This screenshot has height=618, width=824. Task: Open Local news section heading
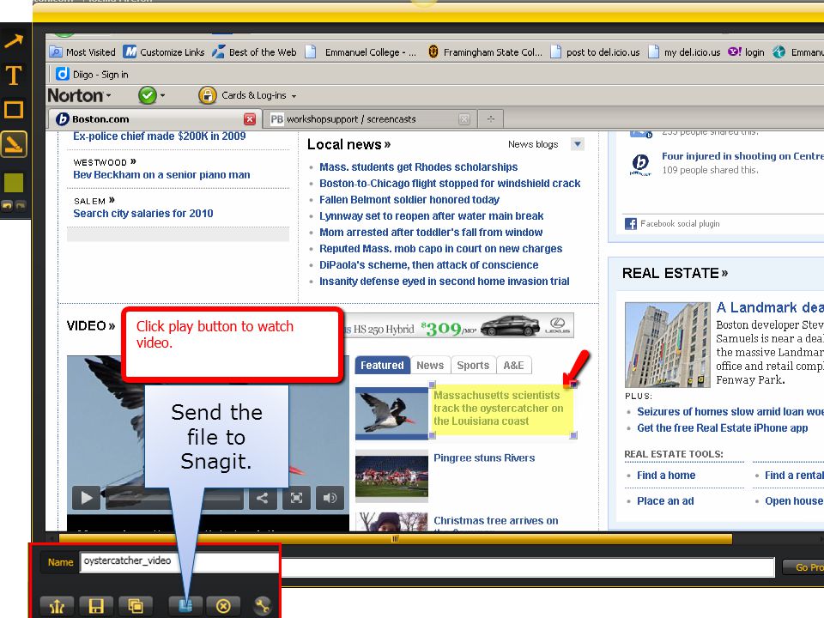pos(349,144)
